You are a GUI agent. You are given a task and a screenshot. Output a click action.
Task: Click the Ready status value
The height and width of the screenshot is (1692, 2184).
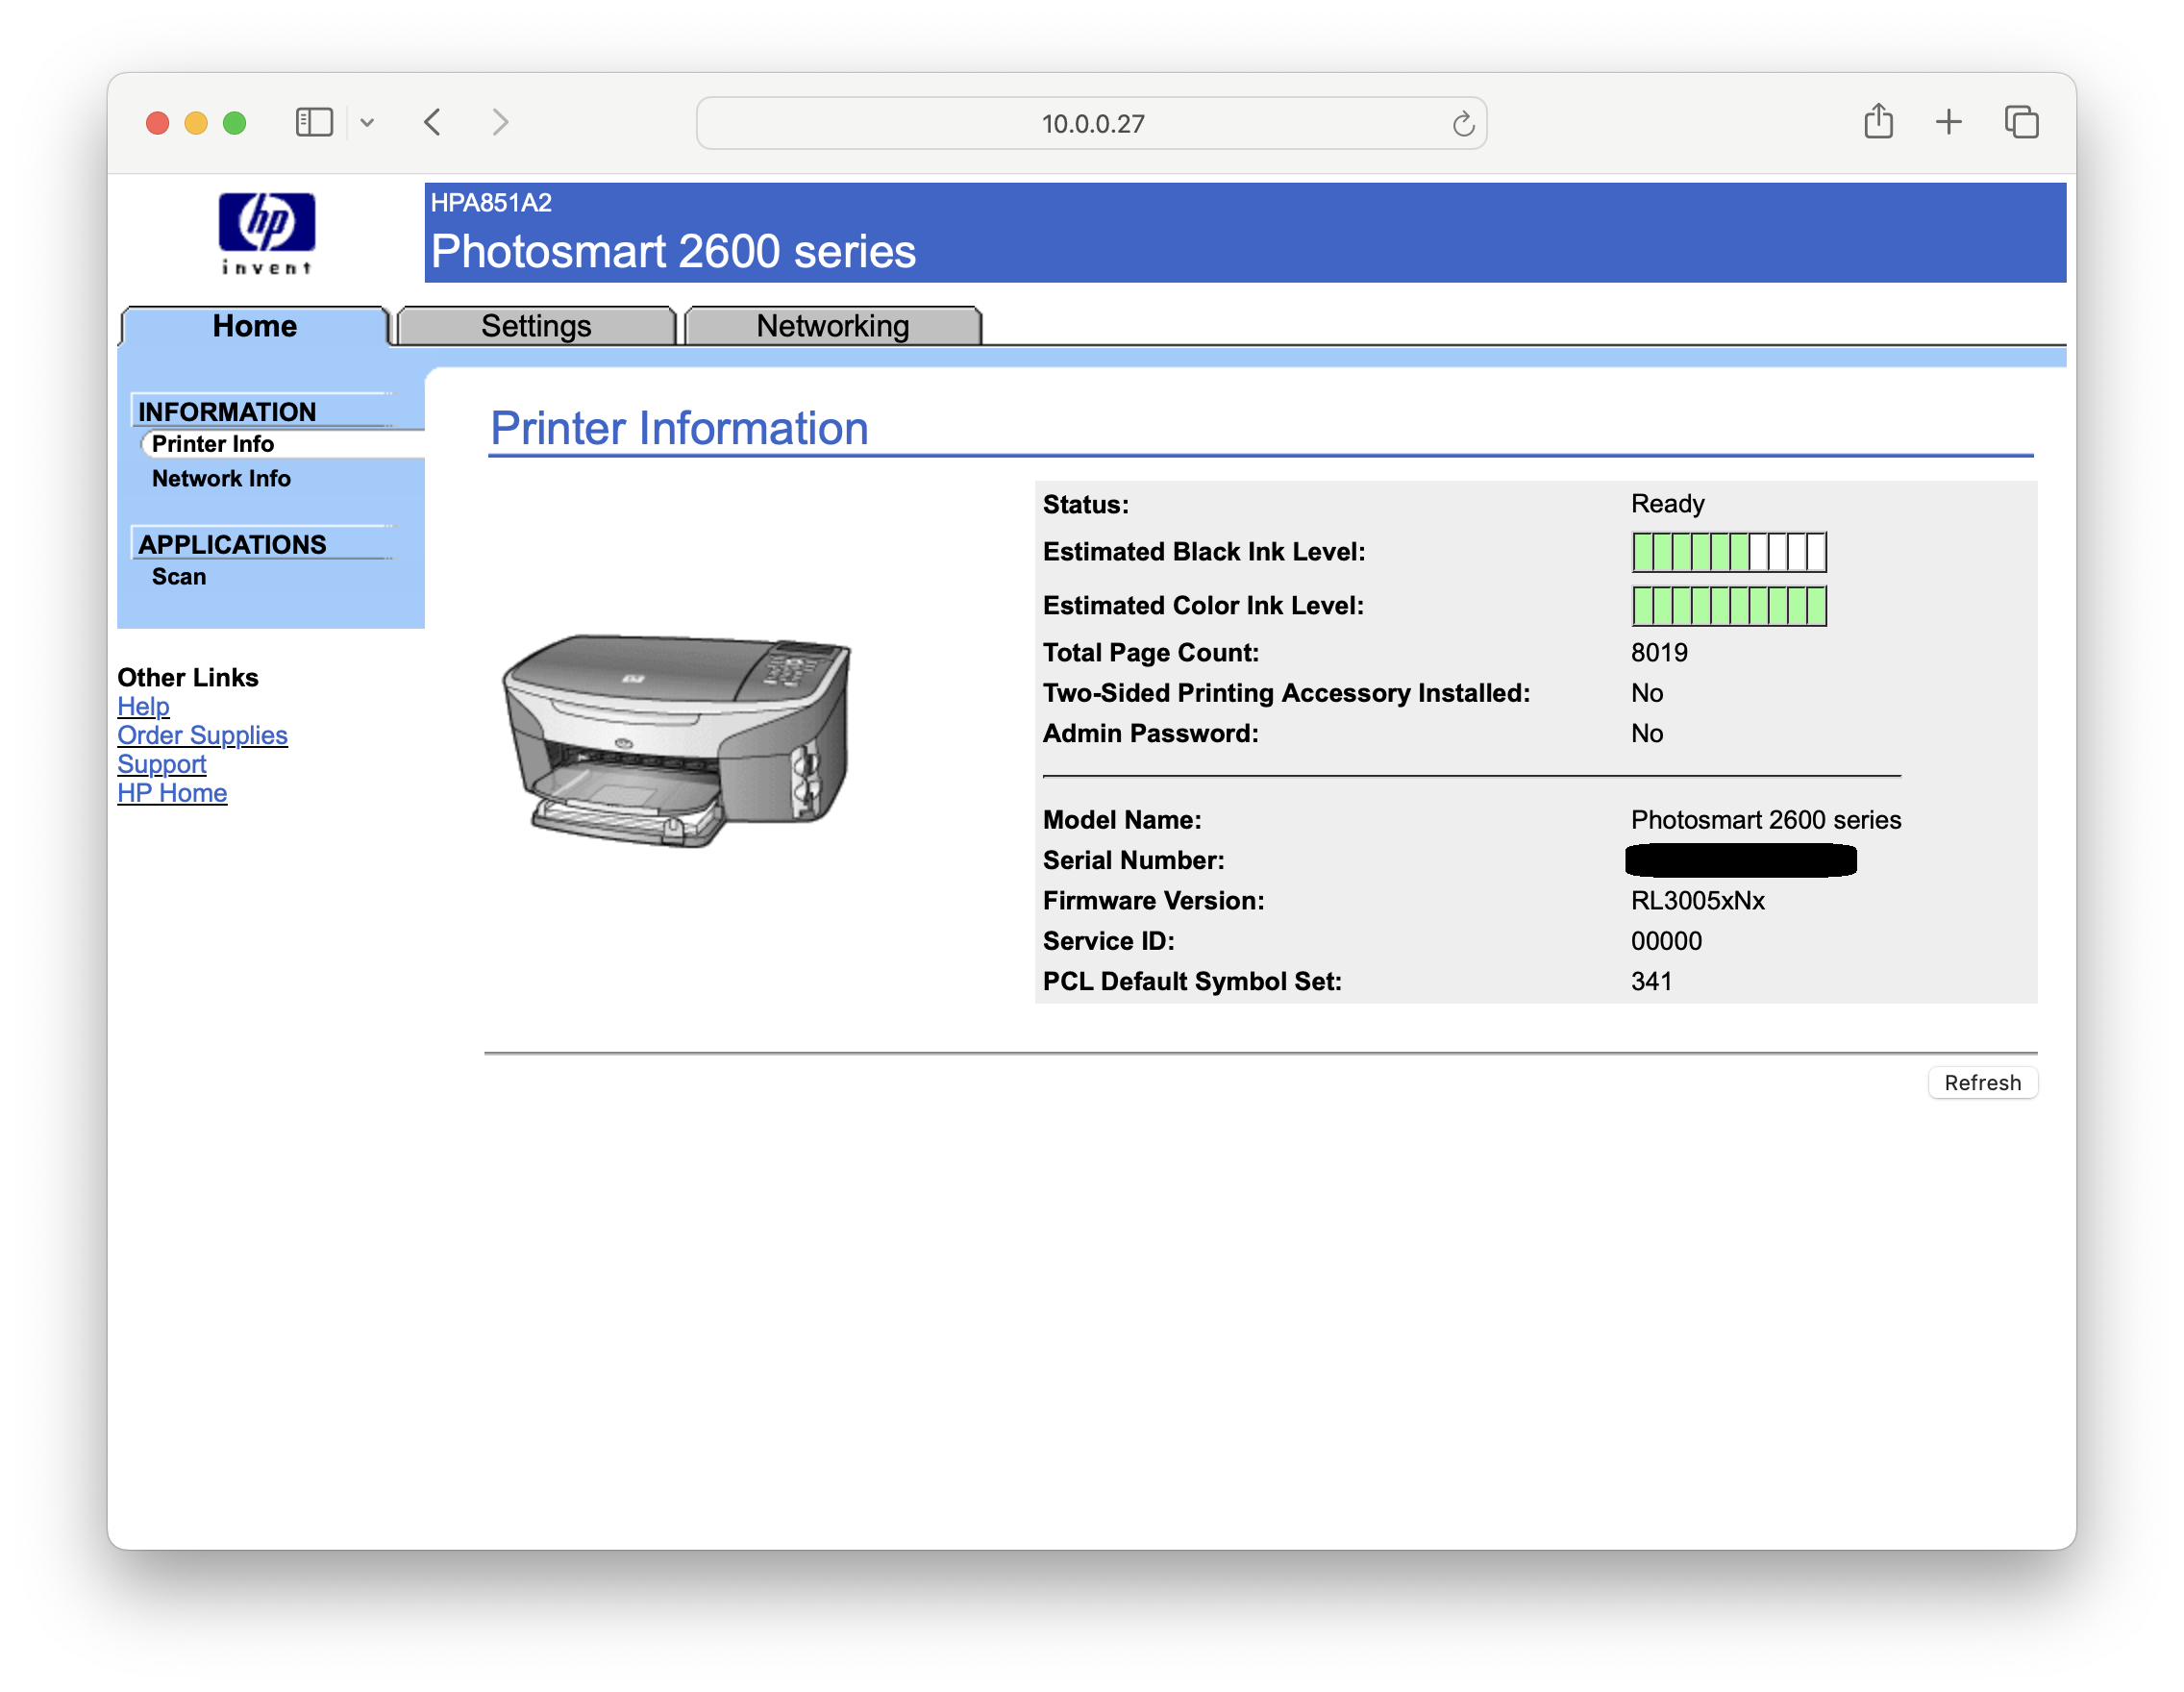pos(1667,504)
